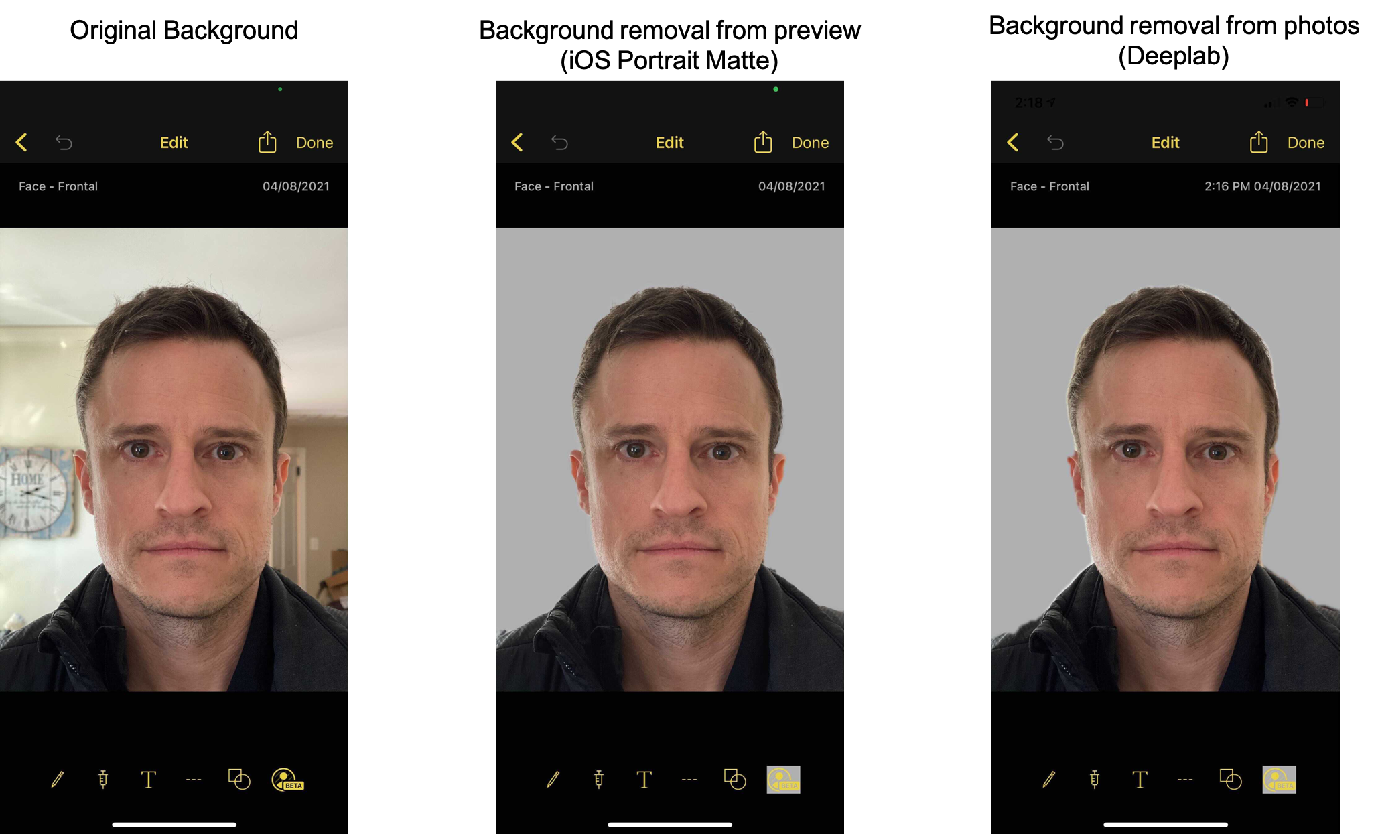
Task: Tap the pencil tool on the right screen
Action: (1048, 779)
